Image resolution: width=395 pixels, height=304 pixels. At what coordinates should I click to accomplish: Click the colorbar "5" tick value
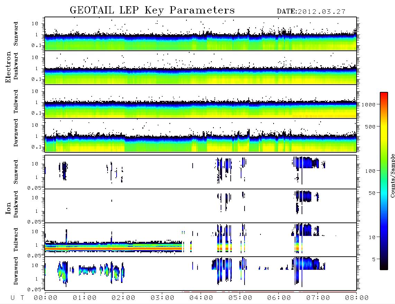click(x=374, y=259)
